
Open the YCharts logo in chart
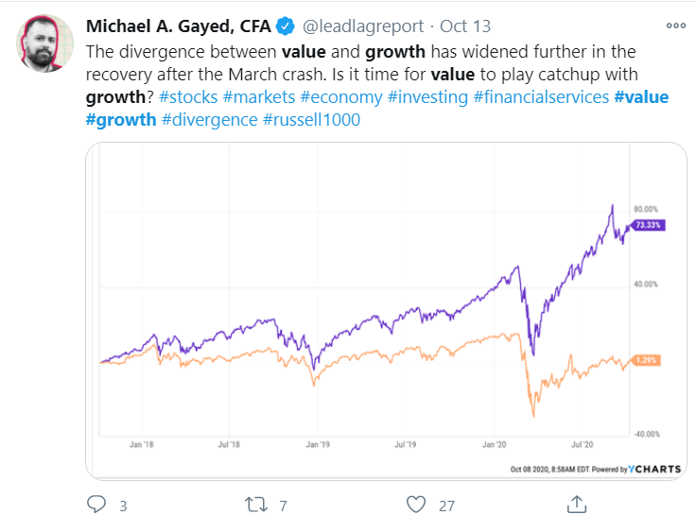(x=654, y=469)
